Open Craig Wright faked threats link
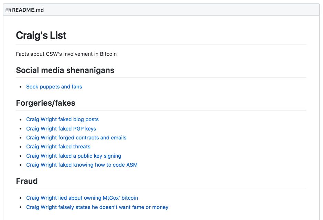Screen dimensions: 323x220 (58, 147)
